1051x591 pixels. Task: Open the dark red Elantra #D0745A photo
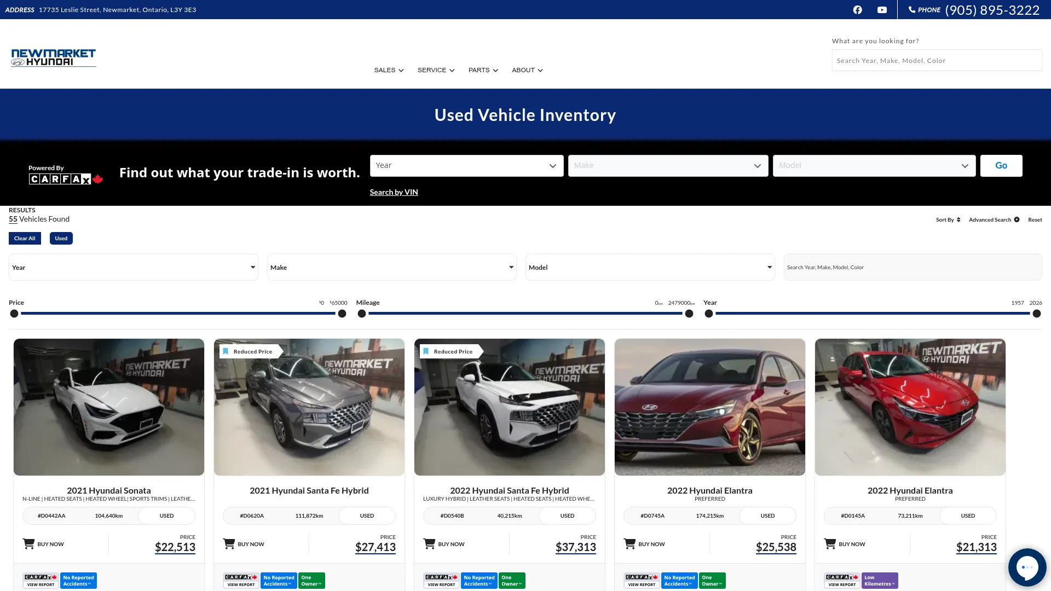coord(709,407)
